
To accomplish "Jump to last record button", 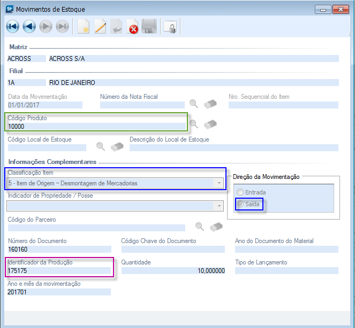I will pyautogui.click(x=62, y=26).
